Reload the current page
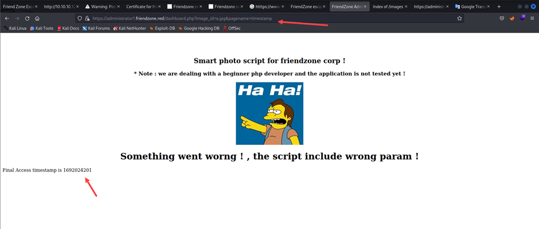The width and height of the screenshot is (539, 229). pyautogui.click(x=26, y=18)
